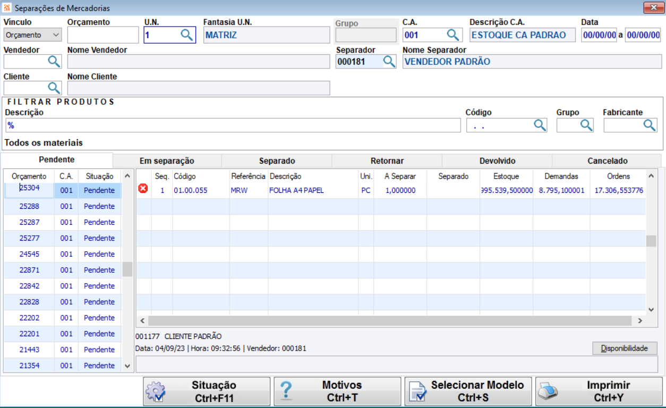
Task: Click the Vendedor code field
Action: [25, 62]
